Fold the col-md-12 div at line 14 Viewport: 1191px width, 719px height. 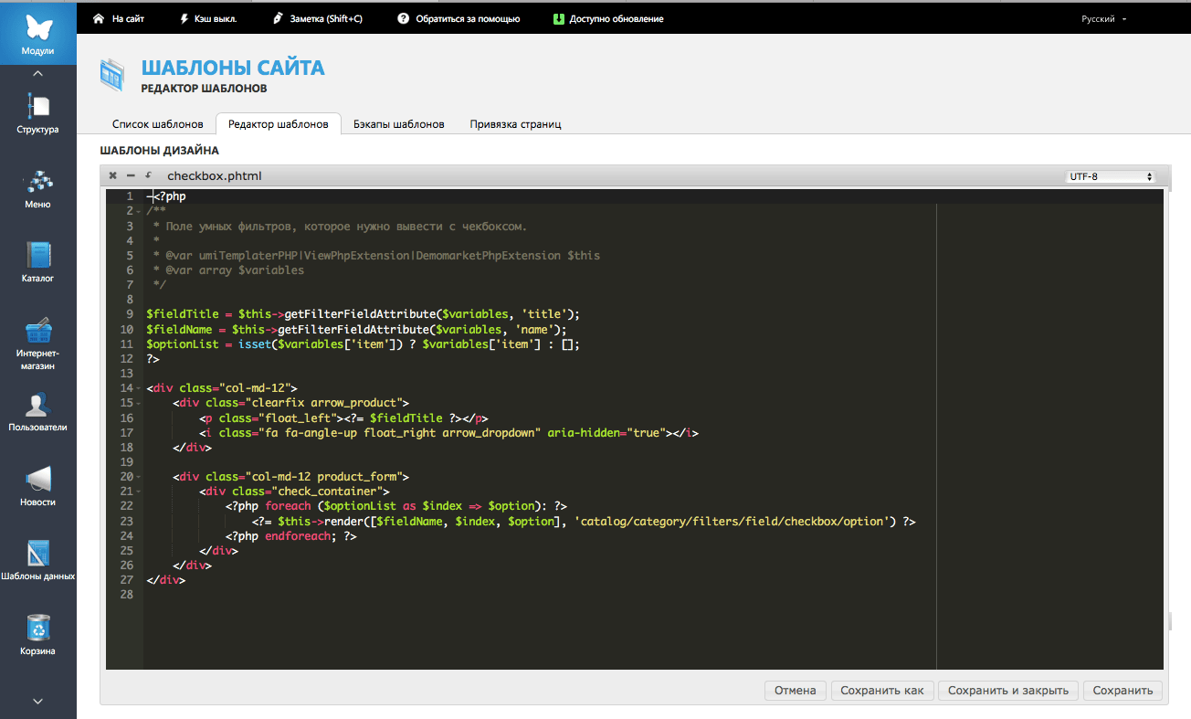[x=138, y=388]
